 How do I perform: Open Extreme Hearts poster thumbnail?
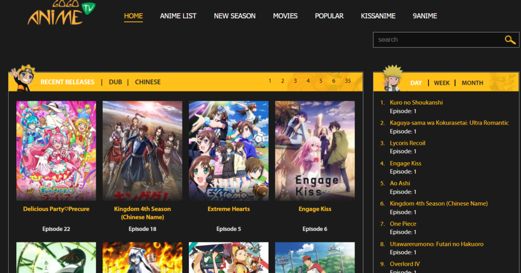[x=228, y=151]
